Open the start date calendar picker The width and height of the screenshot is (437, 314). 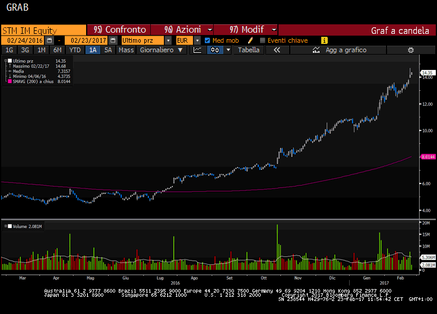click(x=49, y=40)
